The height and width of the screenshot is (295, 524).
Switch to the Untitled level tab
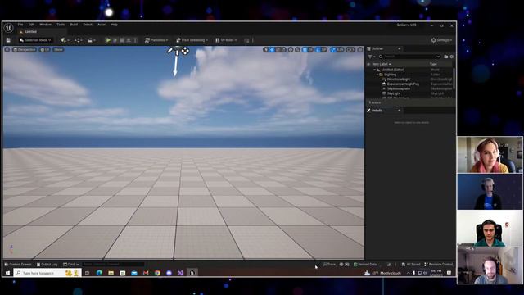31,32
